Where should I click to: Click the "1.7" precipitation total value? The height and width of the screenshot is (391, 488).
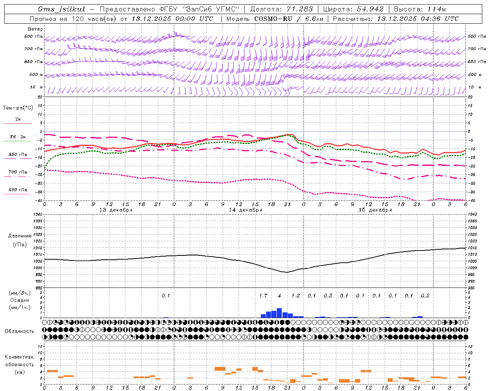[x=263, y=296]
